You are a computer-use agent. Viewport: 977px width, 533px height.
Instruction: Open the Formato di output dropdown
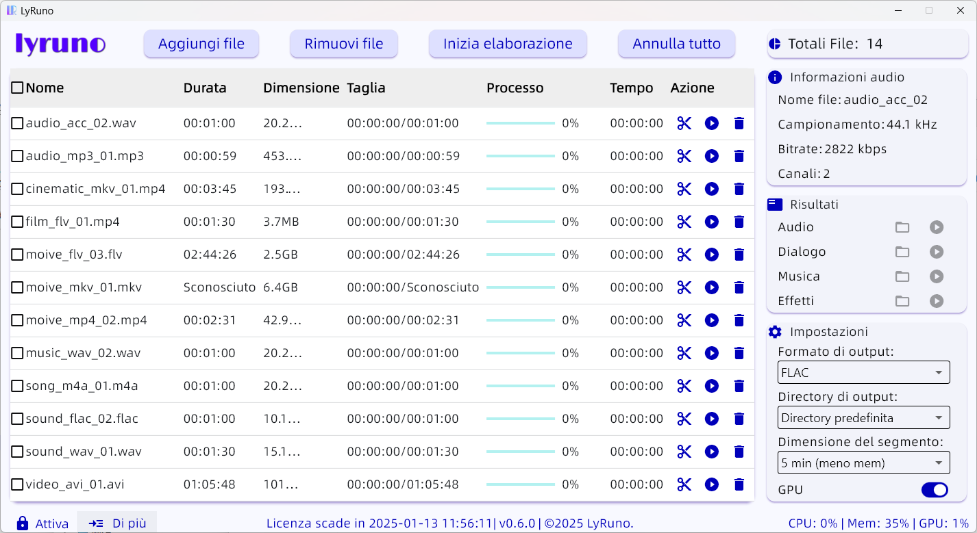pyautogui.click(x=863, y=373)
